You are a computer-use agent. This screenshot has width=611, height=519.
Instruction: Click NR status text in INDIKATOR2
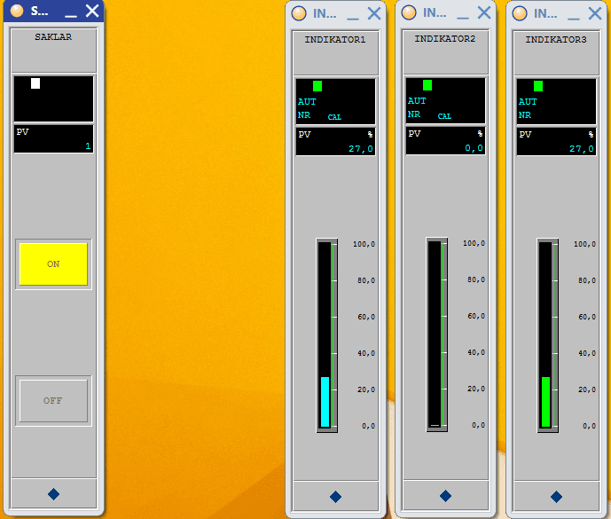pos(414,114)
